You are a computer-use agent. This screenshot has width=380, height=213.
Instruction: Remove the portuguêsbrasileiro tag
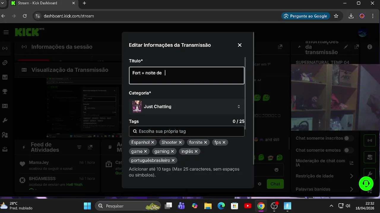[173, 160]
